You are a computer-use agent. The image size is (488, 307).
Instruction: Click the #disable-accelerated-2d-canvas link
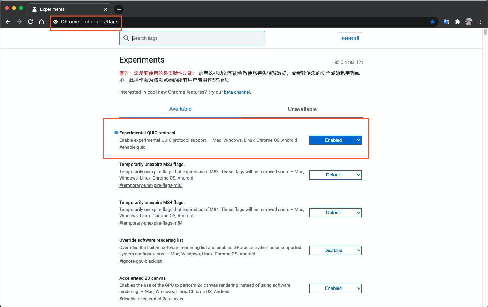click(151, 299)
